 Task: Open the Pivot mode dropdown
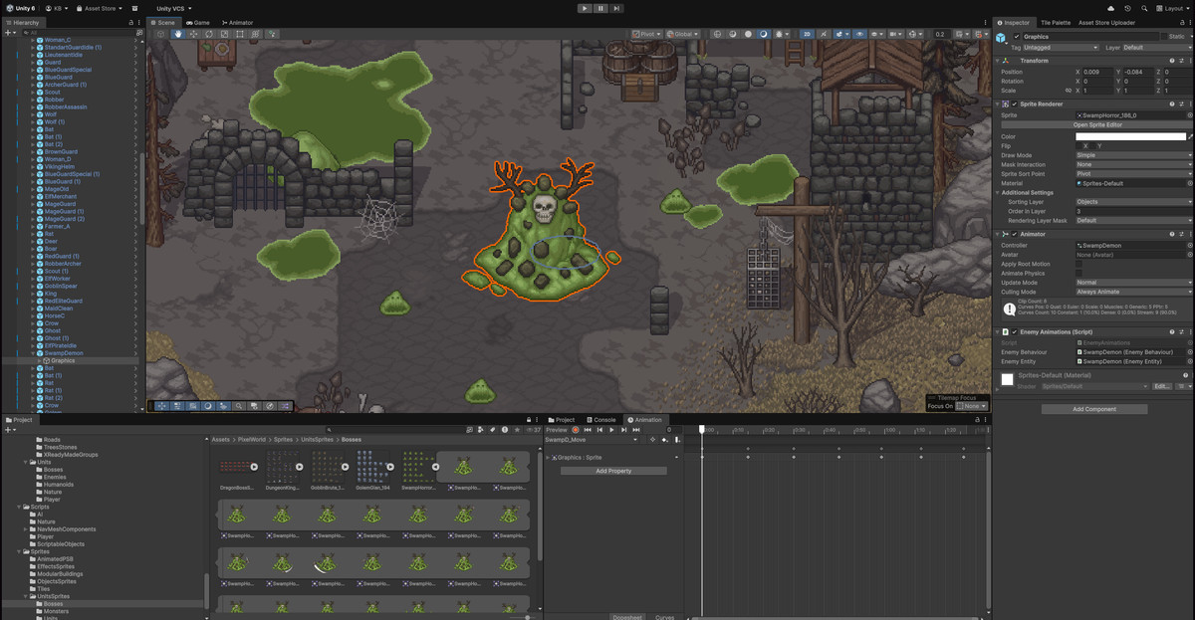pos(647,34)
